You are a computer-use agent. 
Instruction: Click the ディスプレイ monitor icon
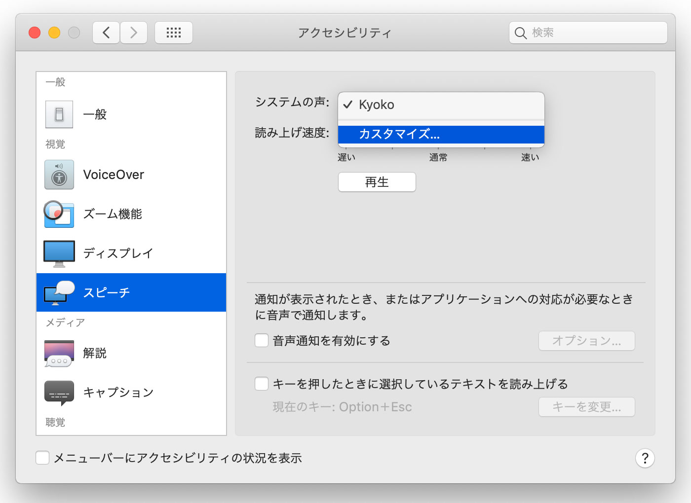click(59, 253)
